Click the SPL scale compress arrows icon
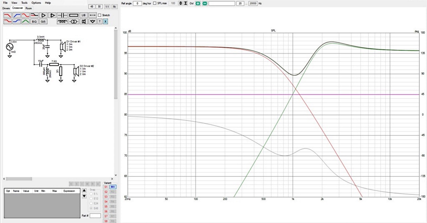 pos(186,3)
